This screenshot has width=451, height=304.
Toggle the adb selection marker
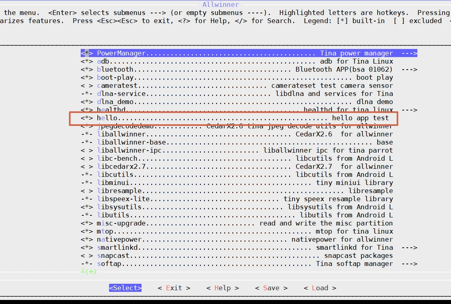coord(86,61)
